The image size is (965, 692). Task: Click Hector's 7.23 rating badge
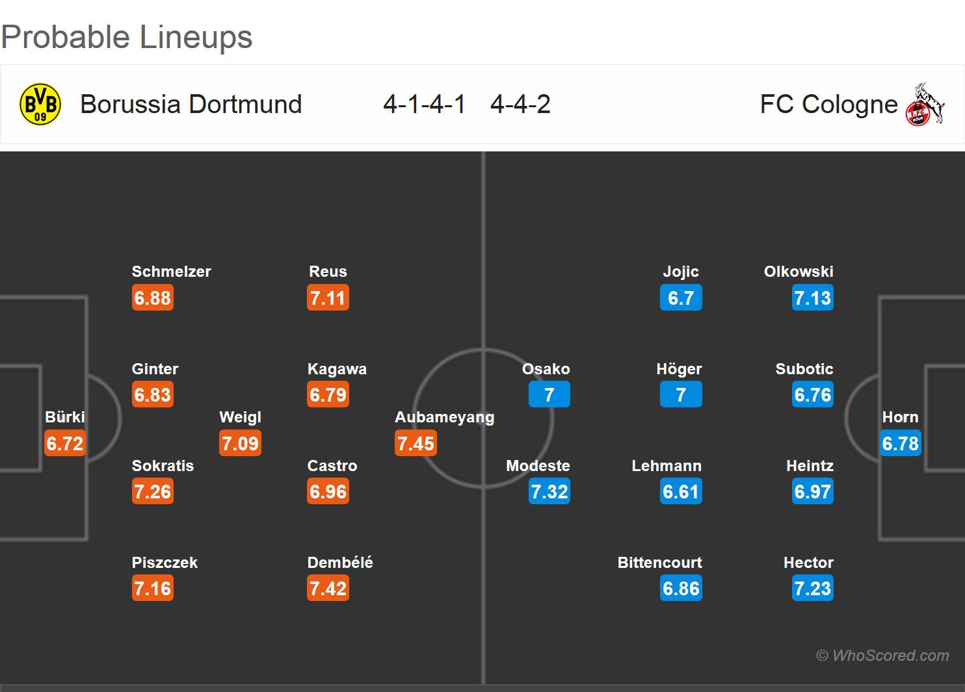813,589
